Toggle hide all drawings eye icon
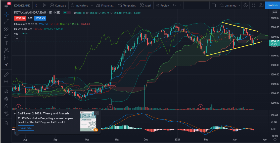Image resolution: width=280 pixels, height=143 pixels. pyautogui.click(x=6, y=113)
